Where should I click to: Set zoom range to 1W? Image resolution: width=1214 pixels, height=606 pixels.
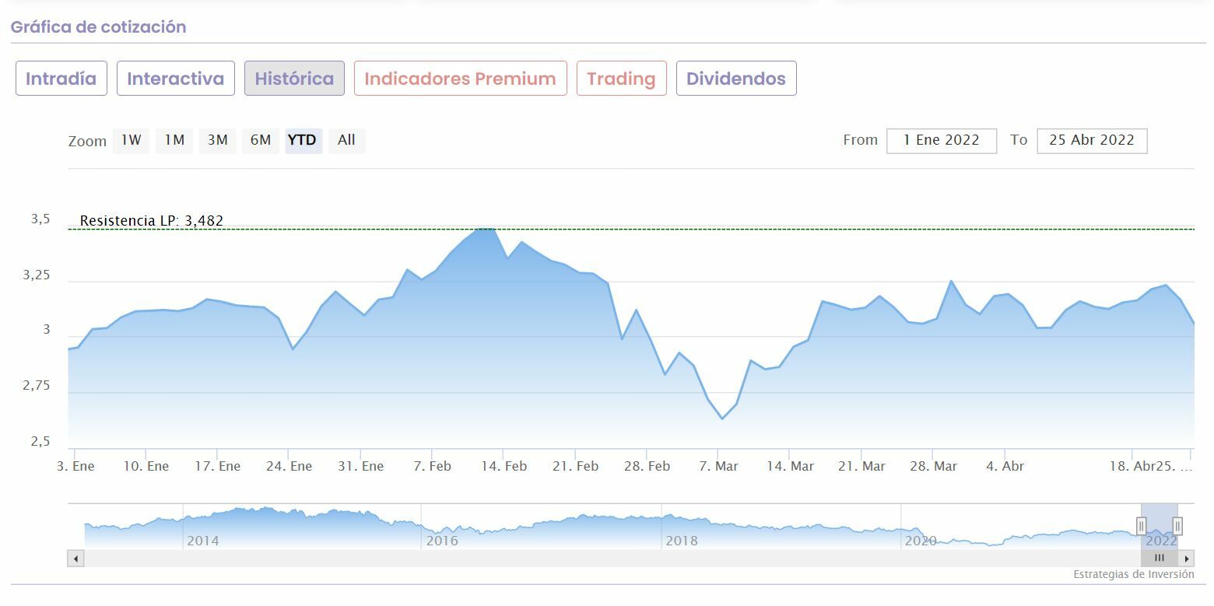tap(131, 140)
